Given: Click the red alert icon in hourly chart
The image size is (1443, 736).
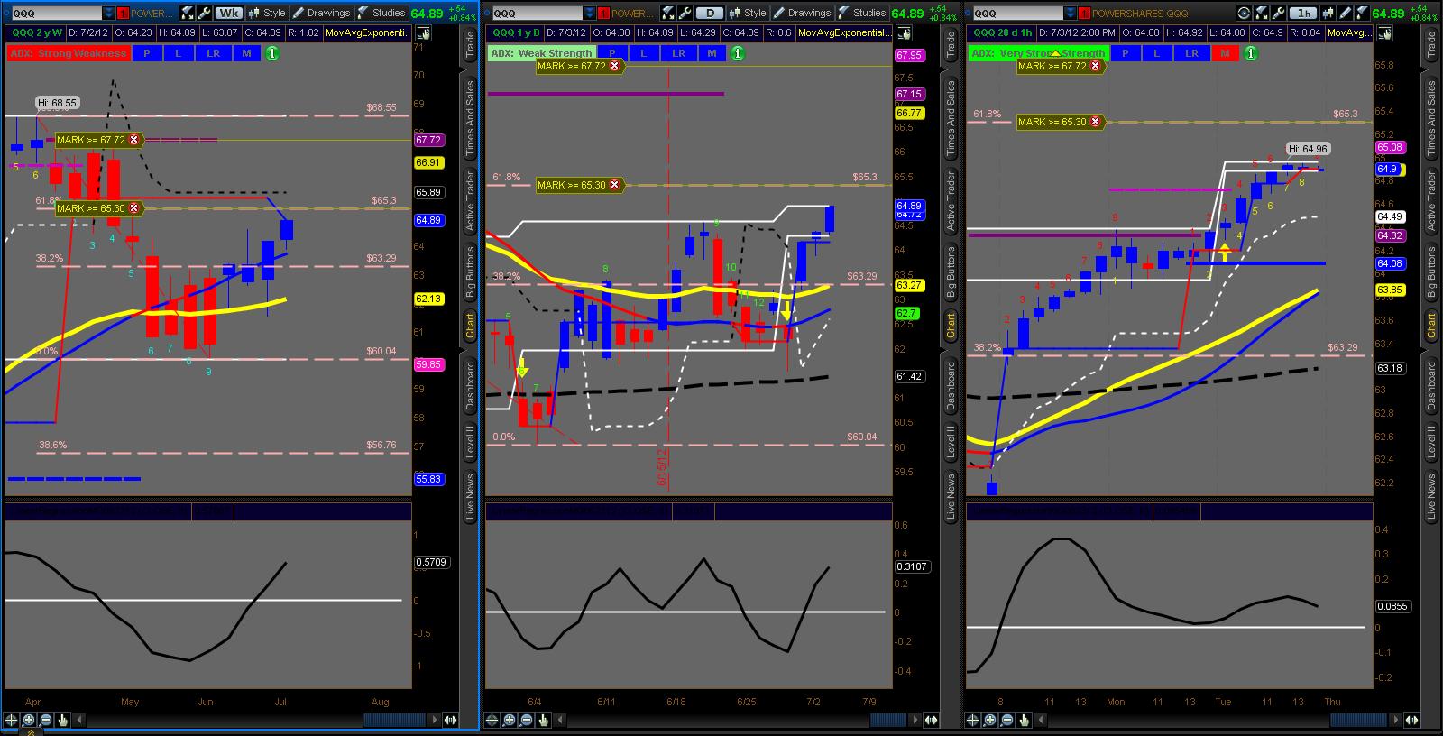Looking at the screenshot, I should 1084,14.
